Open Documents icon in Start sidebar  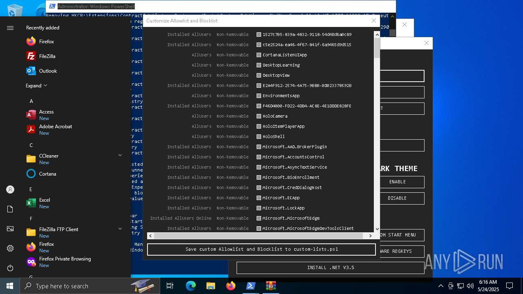[10, 209]
